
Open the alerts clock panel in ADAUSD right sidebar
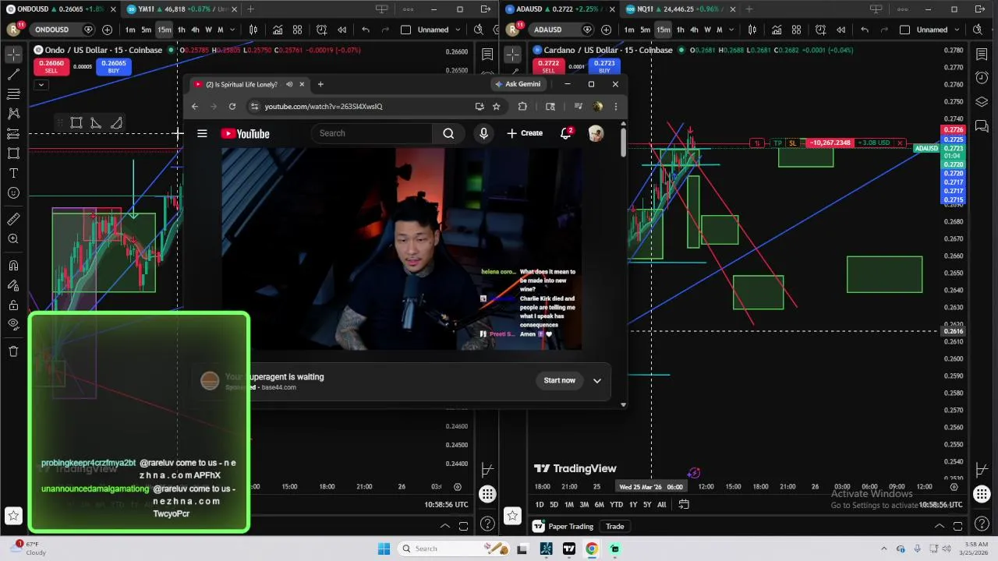pyautogui.click(x=982, y=78)
